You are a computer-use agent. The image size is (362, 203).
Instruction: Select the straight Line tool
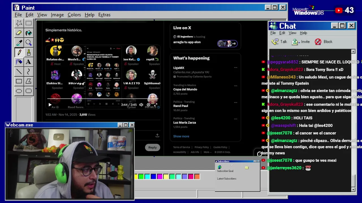point(19,72)
